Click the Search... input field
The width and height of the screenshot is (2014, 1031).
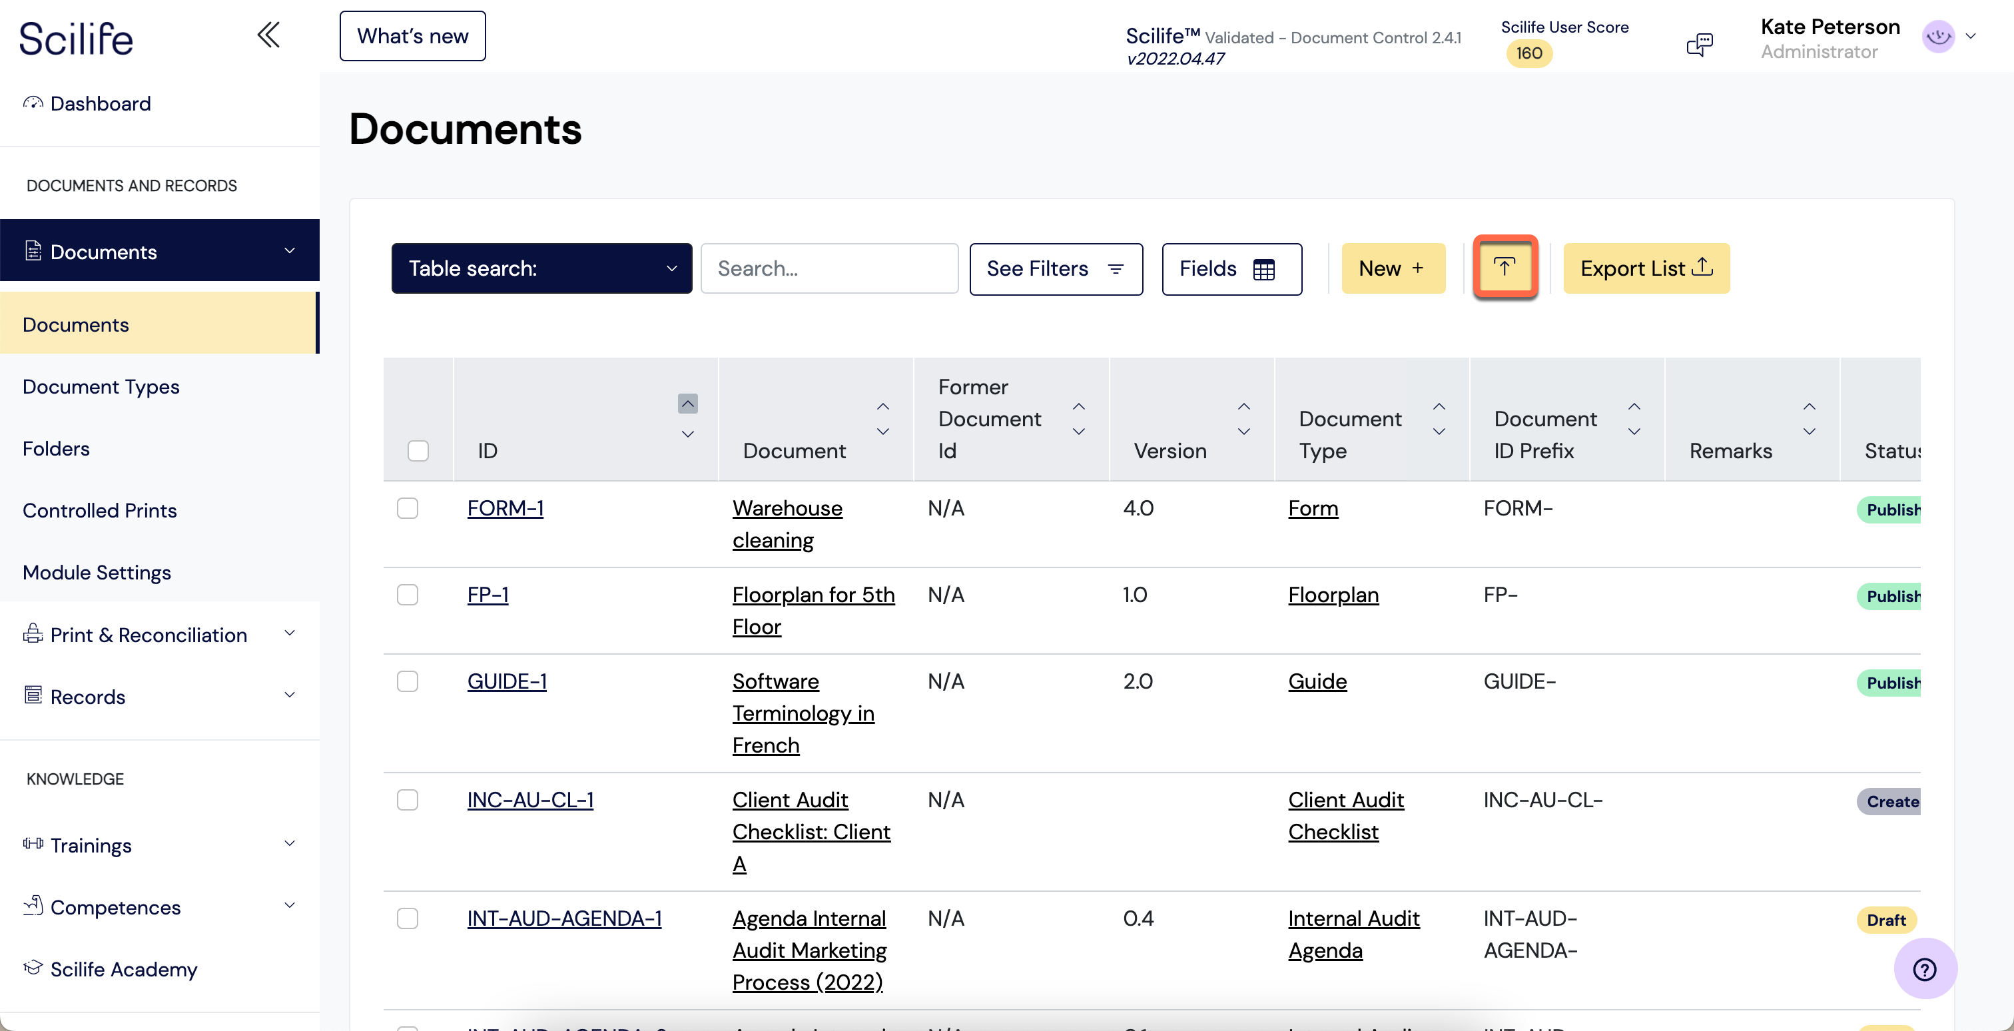point(830,268)
